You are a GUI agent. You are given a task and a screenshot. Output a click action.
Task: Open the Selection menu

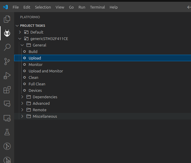[43, 7]
